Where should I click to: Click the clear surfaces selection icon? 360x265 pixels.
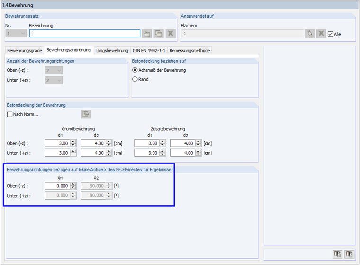(321, 34)
